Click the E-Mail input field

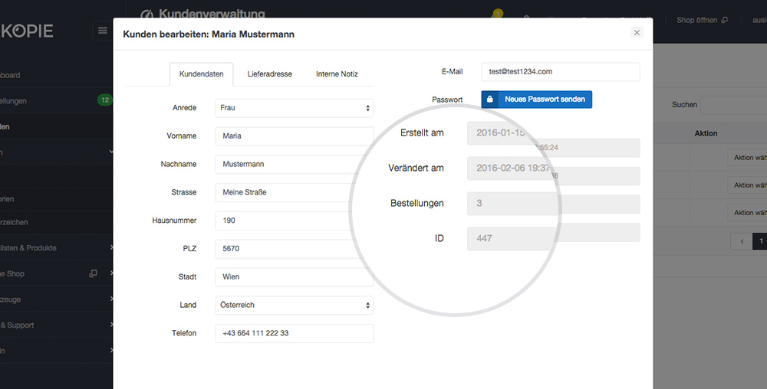pos(561,72)
